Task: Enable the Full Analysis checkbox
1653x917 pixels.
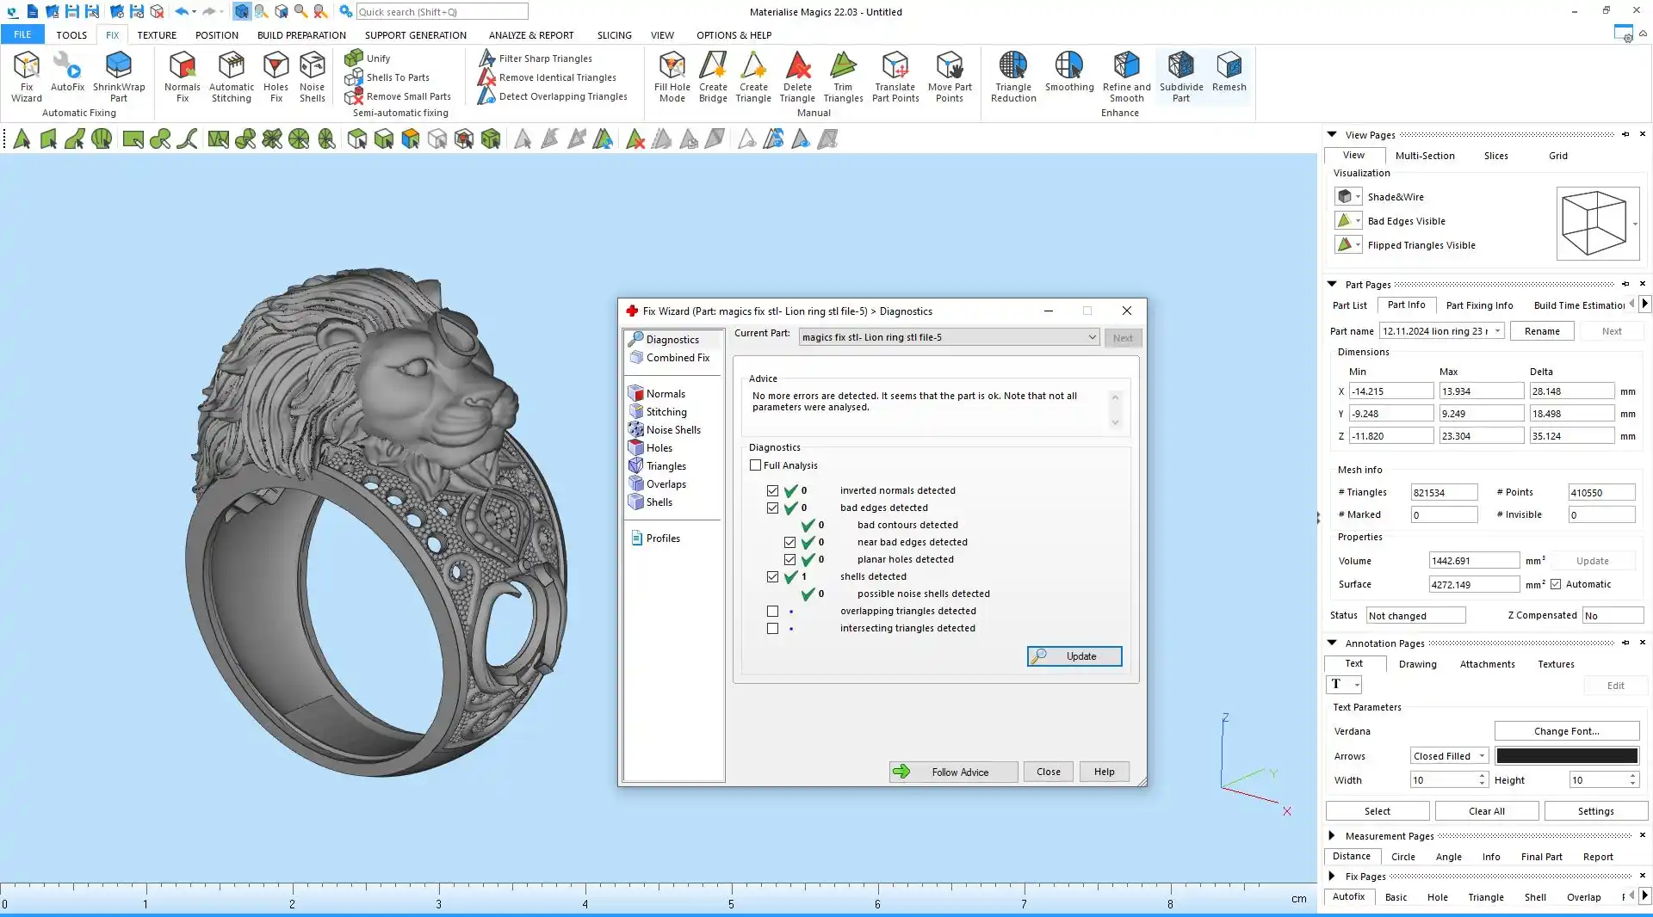Action: click(756, 465)
